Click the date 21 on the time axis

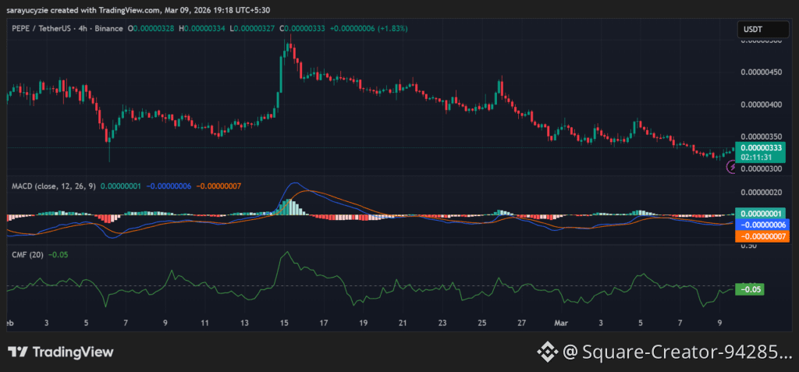point(403,323)
